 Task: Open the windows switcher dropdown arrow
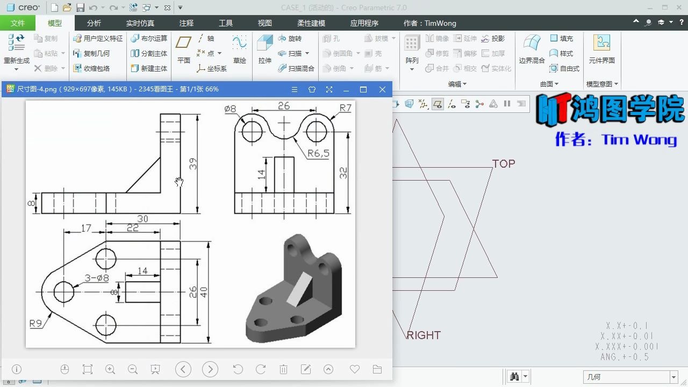coord(156,8)
